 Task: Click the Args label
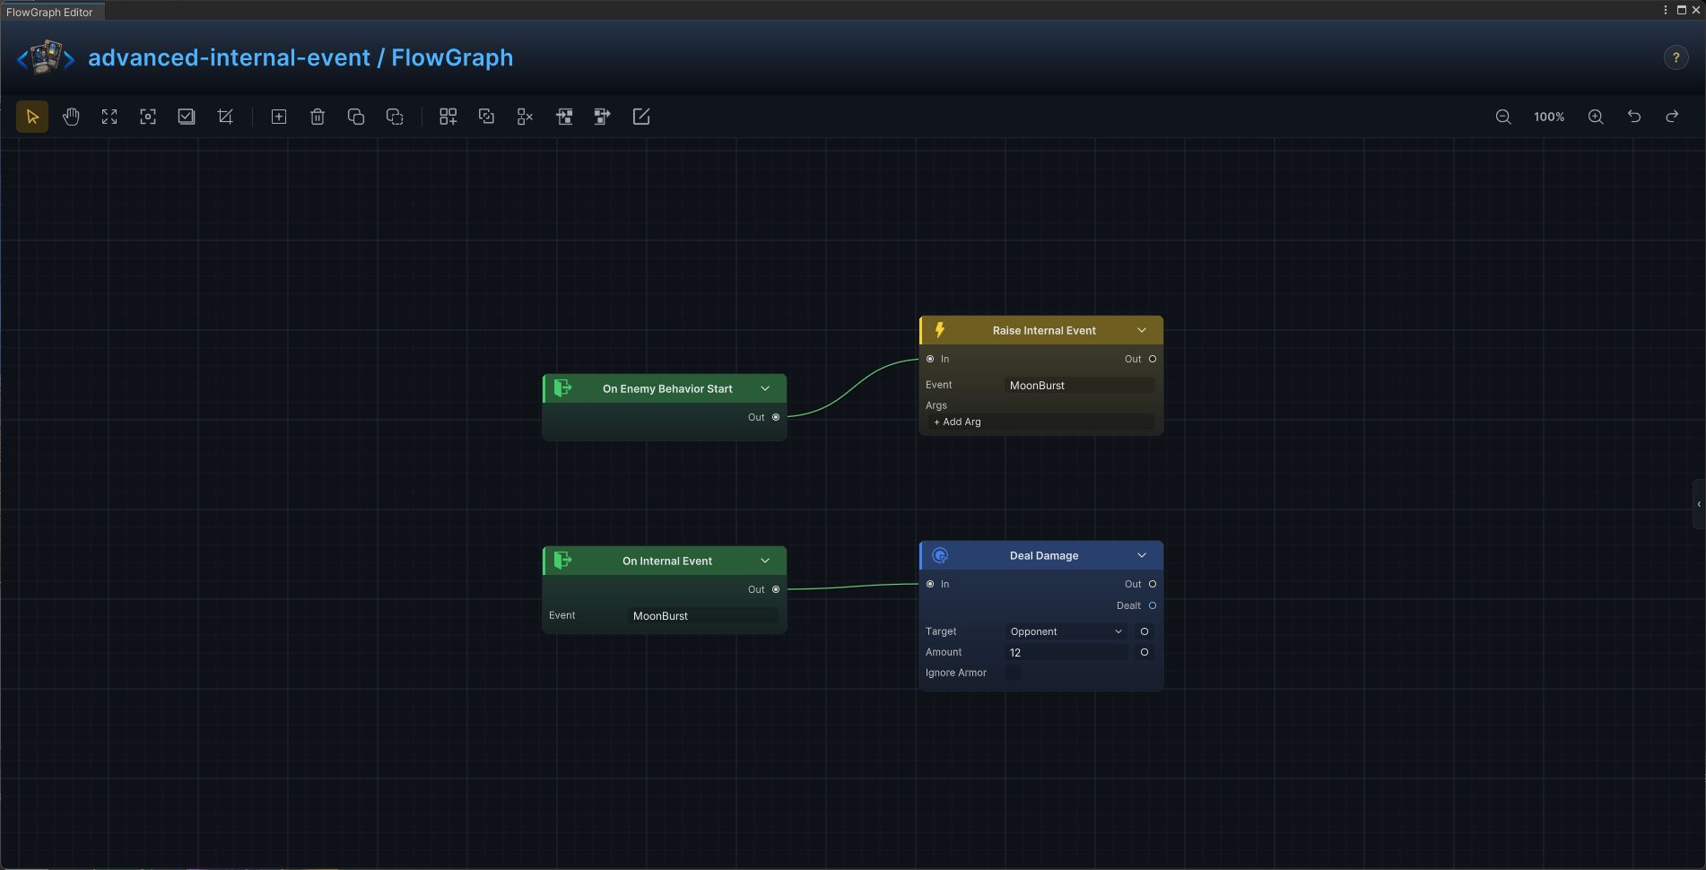click(936, 405)
